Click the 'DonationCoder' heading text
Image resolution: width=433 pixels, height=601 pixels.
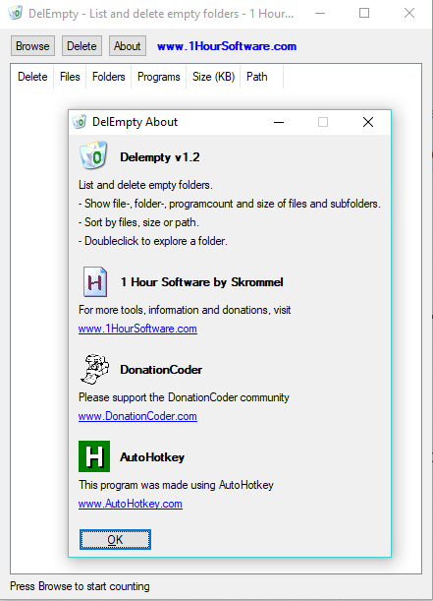point(161,370)
